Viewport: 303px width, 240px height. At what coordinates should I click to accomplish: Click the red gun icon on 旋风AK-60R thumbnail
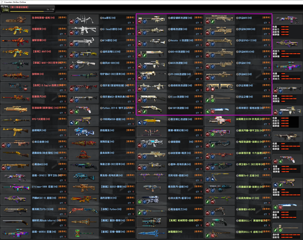72,67
